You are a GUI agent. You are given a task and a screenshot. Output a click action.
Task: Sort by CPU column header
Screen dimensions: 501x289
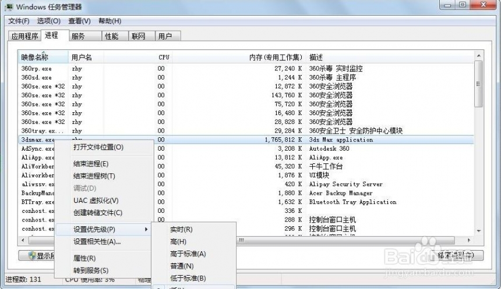click(x=137, y=58)
